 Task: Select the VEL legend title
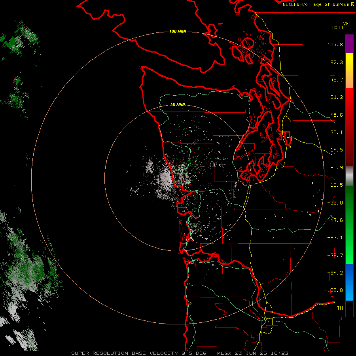347,24
